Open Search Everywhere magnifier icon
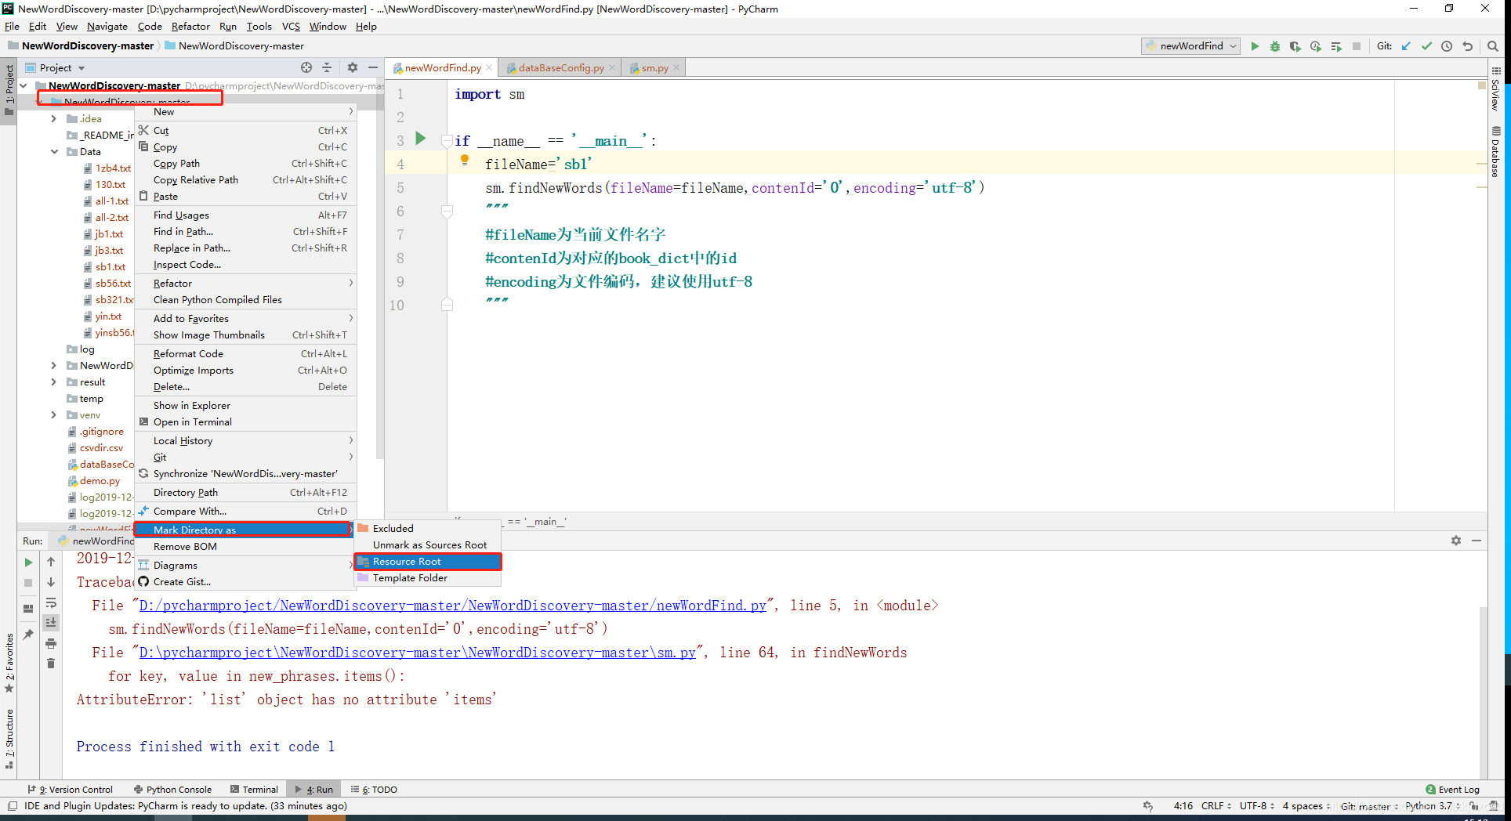1511x821 pixels. (1493, 46)
